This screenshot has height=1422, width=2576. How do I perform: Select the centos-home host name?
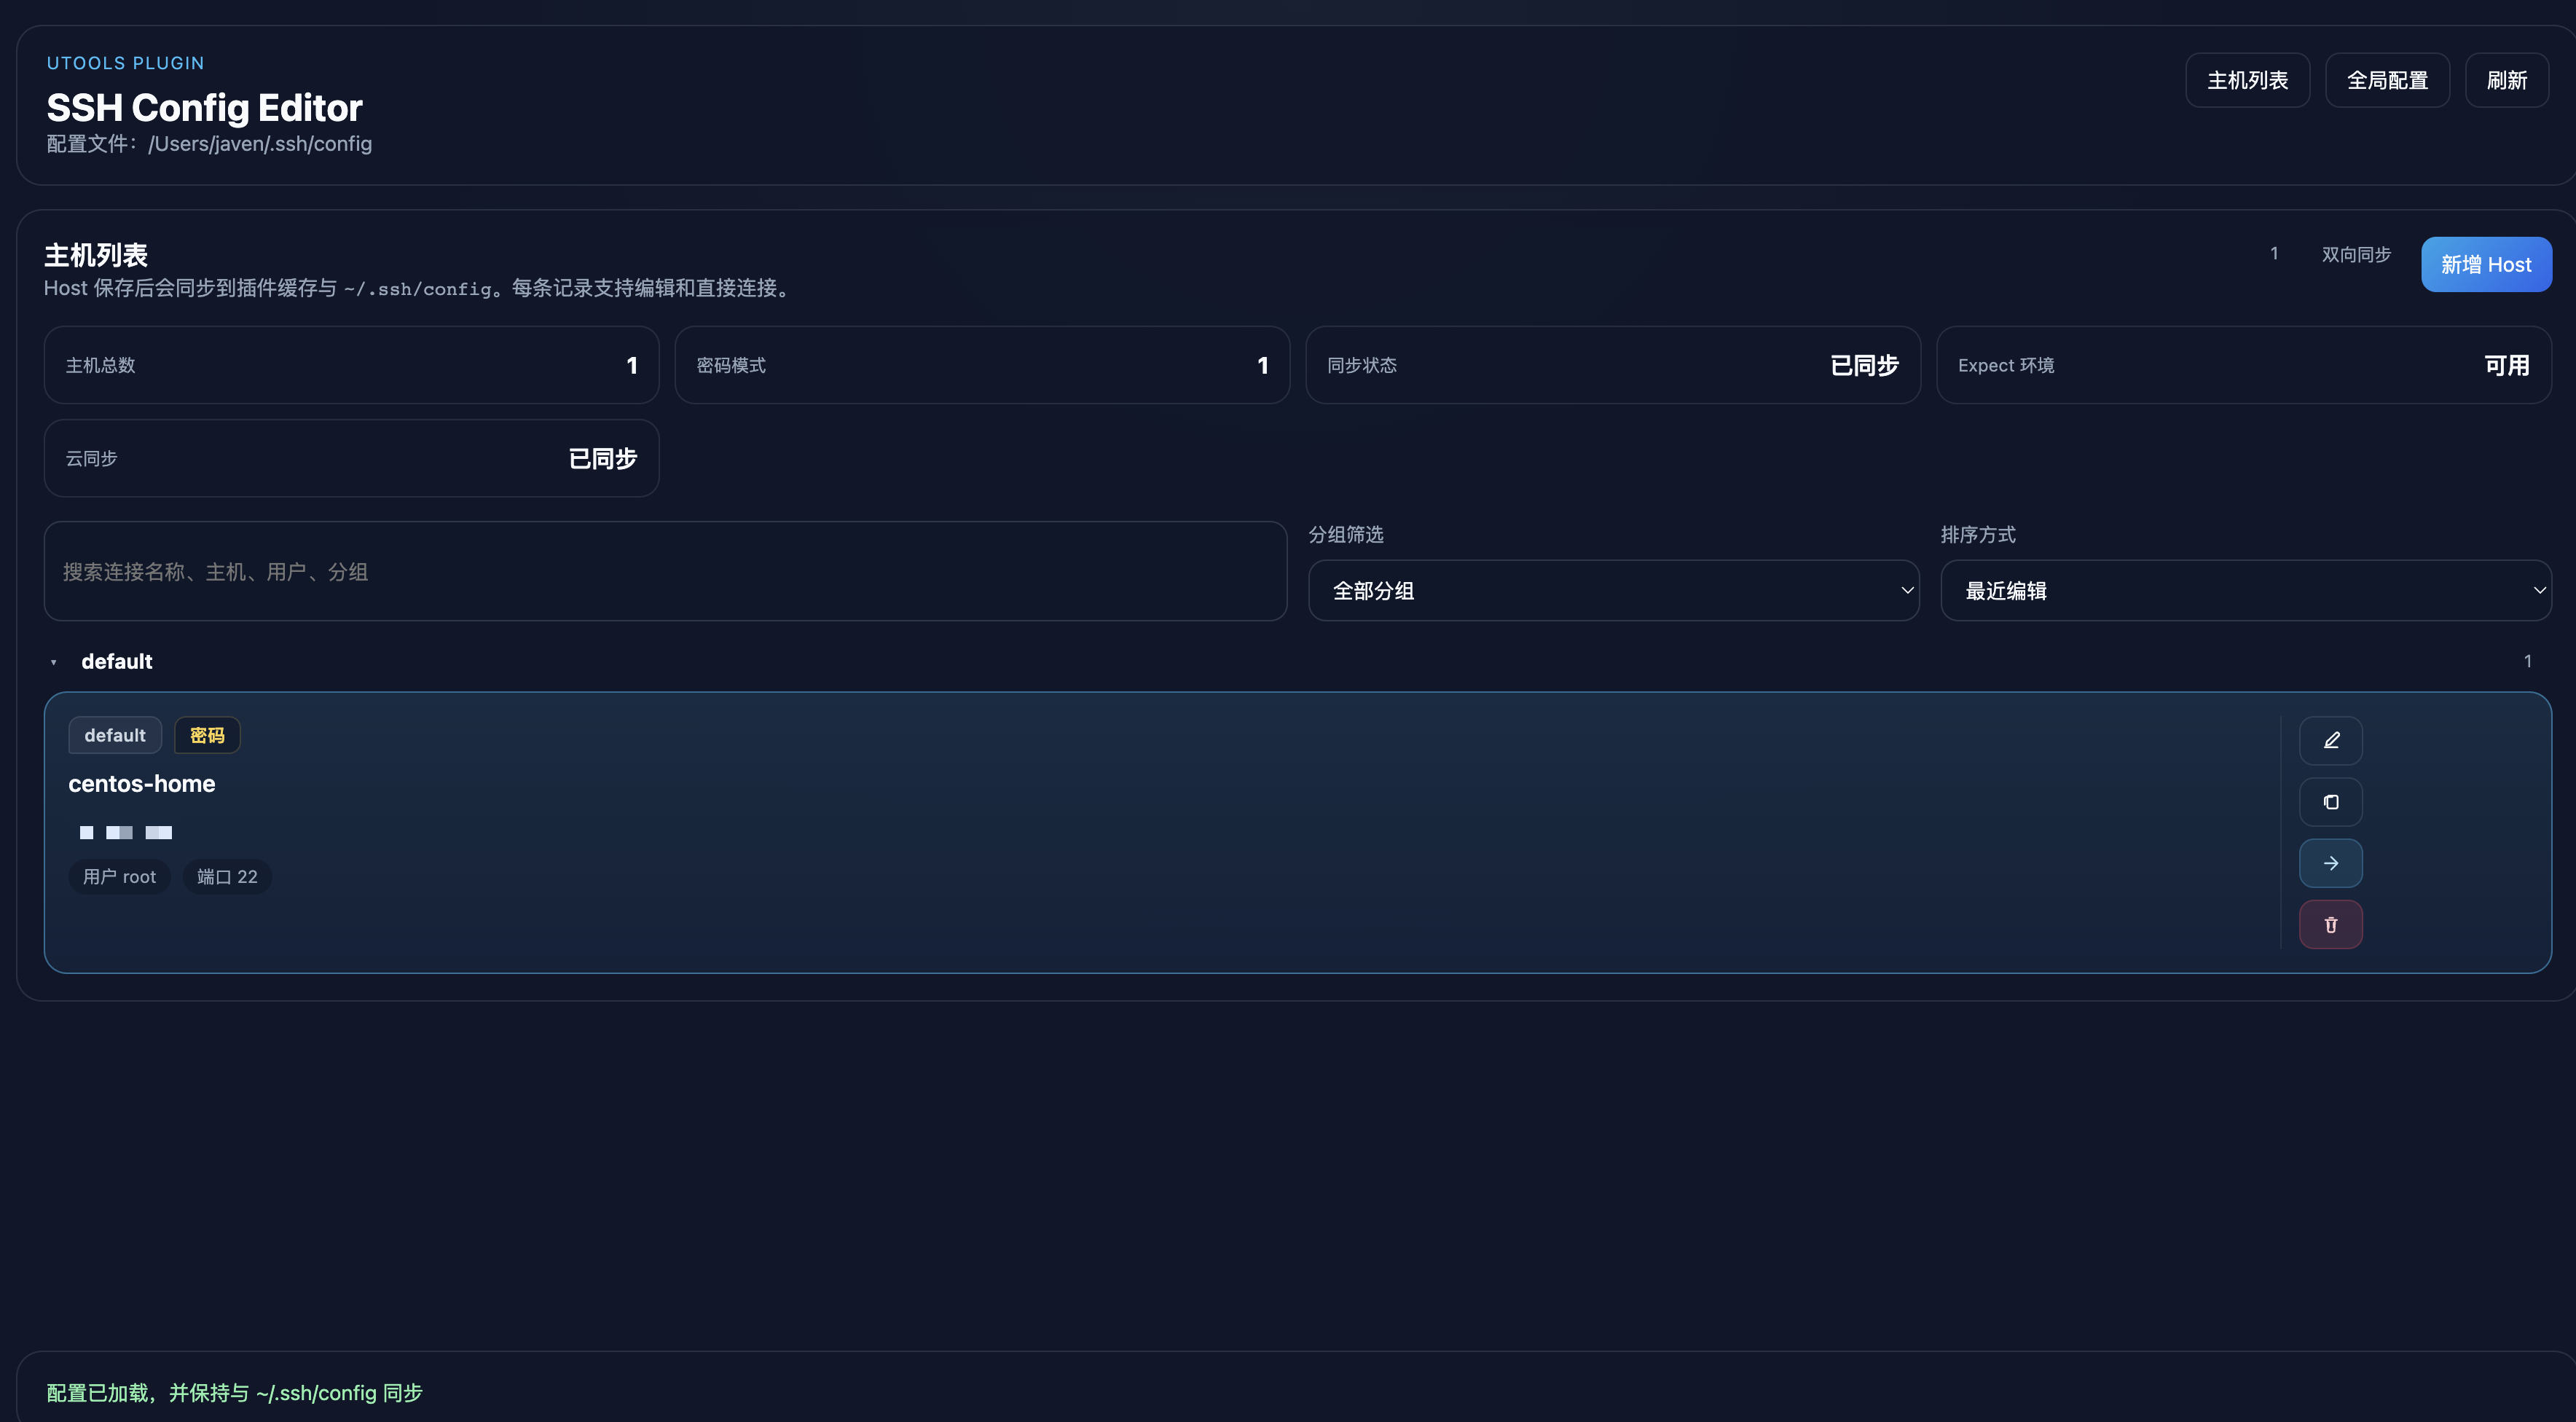(142, 784)
